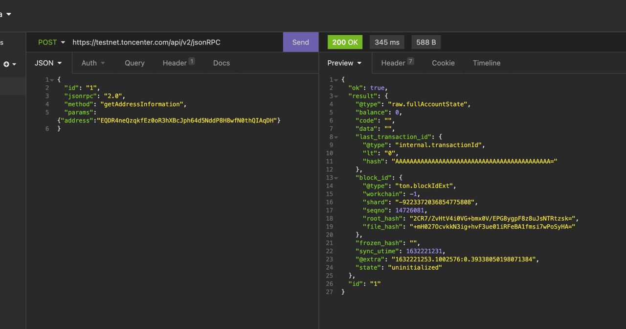Open the workspace dropdown arrow at top left
The height and width of the screenshot is (329, 626).
[8, 14]
